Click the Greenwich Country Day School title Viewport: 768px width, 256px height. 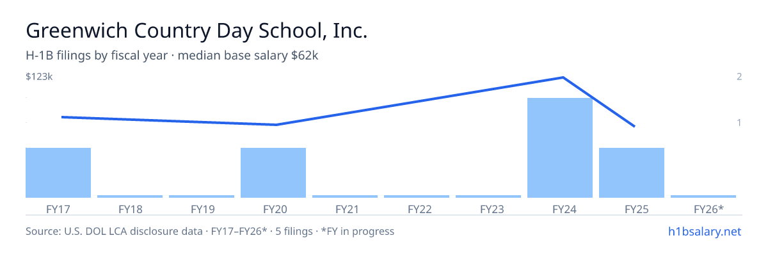196,31
